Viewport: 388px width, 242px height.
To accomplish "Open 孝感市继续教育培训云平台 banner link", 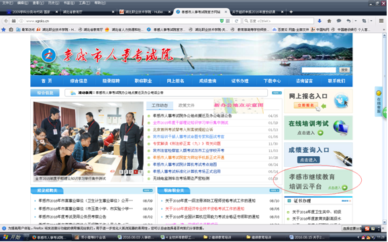I will click(318, 182).
